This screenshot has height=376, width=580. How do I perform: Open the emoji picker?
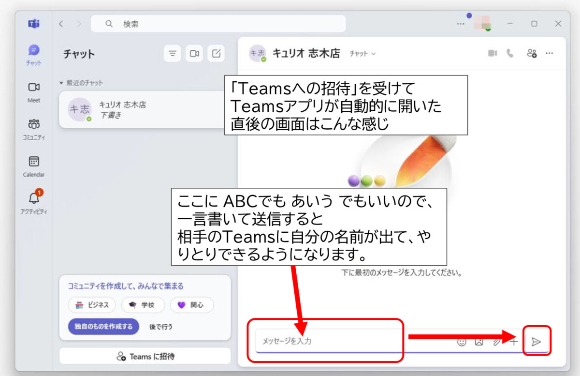[x=462, y=342]
